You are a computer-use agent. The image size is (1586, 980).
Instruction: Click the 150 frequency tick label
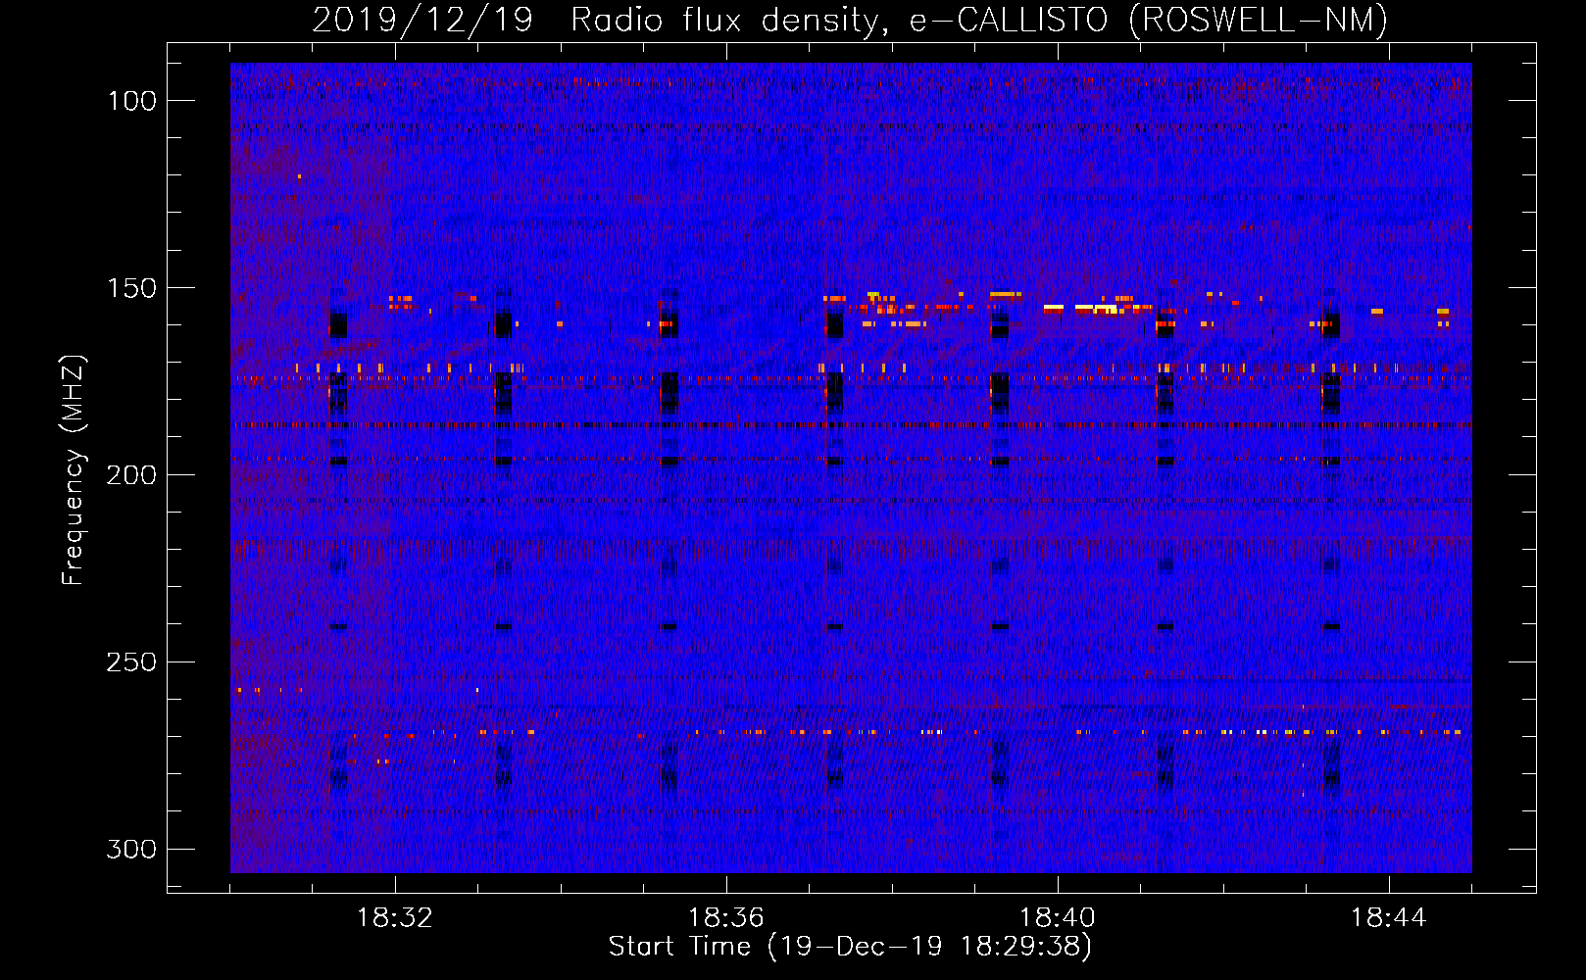point(132,288)
